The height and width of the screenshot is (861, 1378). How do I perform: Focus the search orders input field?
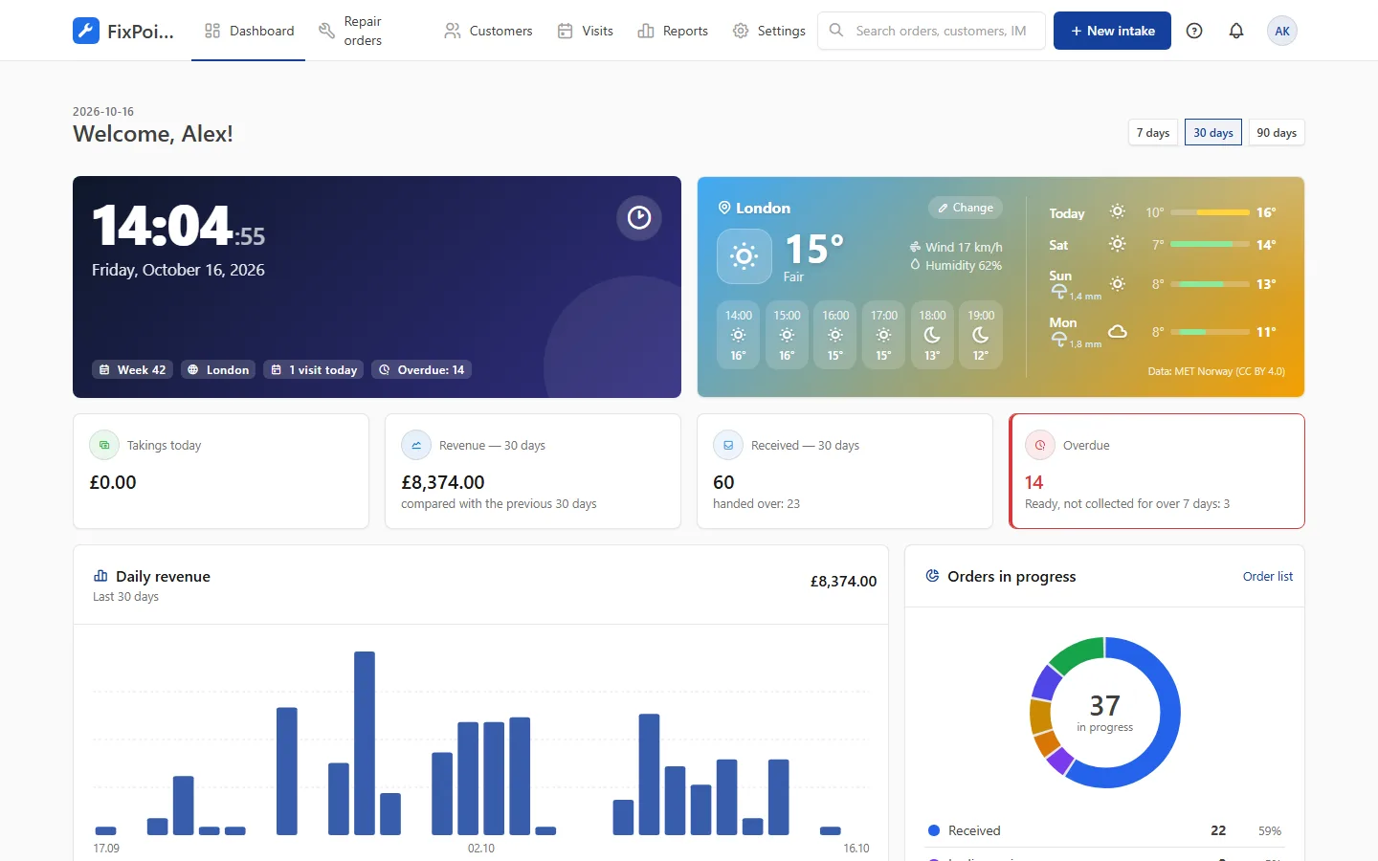pyautogui.click(x=931, y=31)
